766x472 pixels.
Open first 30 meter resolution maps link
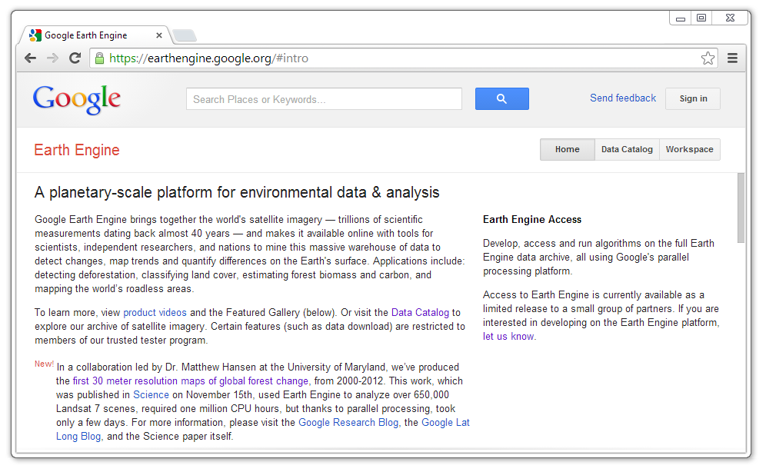[191, 381]
